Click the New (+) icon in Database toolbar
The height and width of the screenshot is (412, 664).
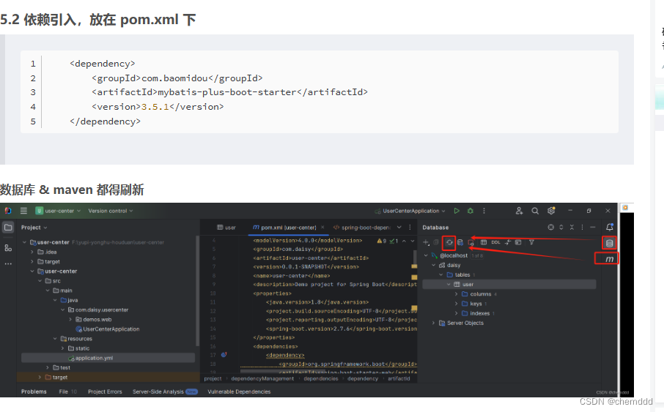pos(426,242)
